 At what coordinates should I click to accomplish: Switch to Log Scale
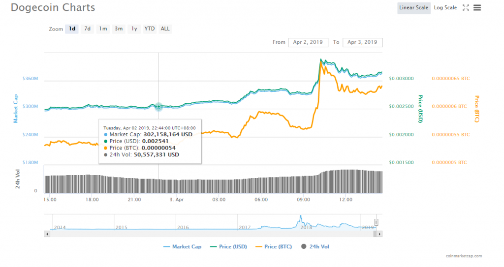pyautogui.click(x=445, y=8)
